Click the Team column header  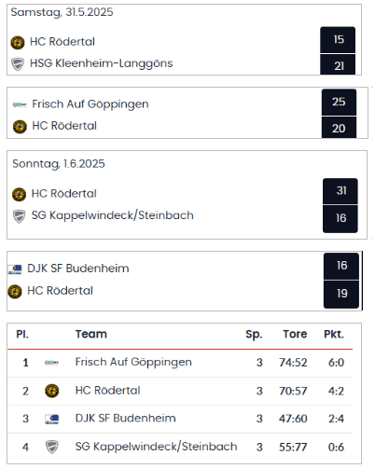(91, 334)
